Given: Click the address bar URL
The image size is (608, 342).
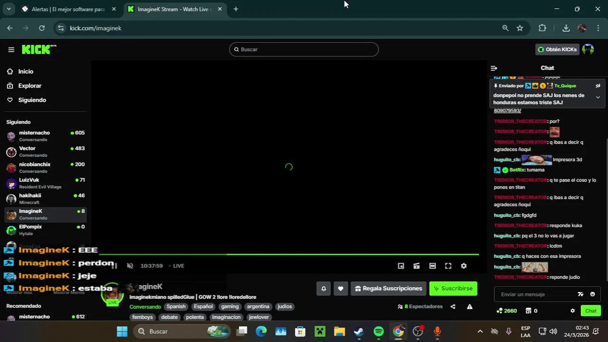Looking at the screenshot, I should [95, 28].
